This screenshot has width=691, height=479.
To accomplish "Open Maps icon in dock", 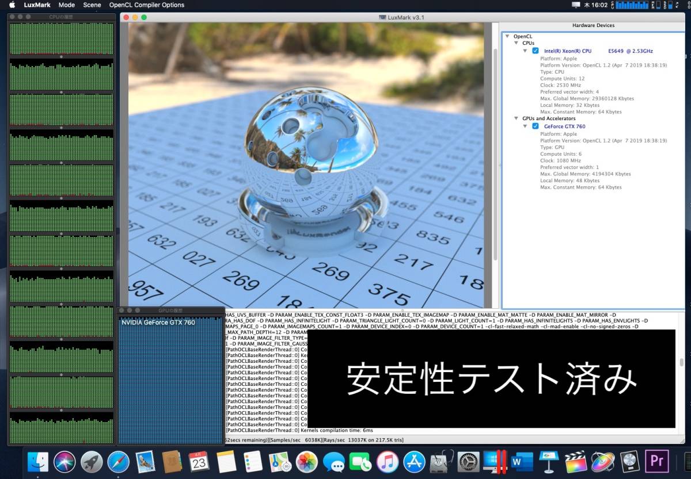I will point(280,461).
